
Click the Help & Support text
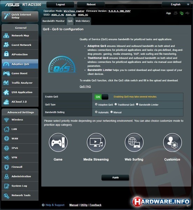pos(55,205)
